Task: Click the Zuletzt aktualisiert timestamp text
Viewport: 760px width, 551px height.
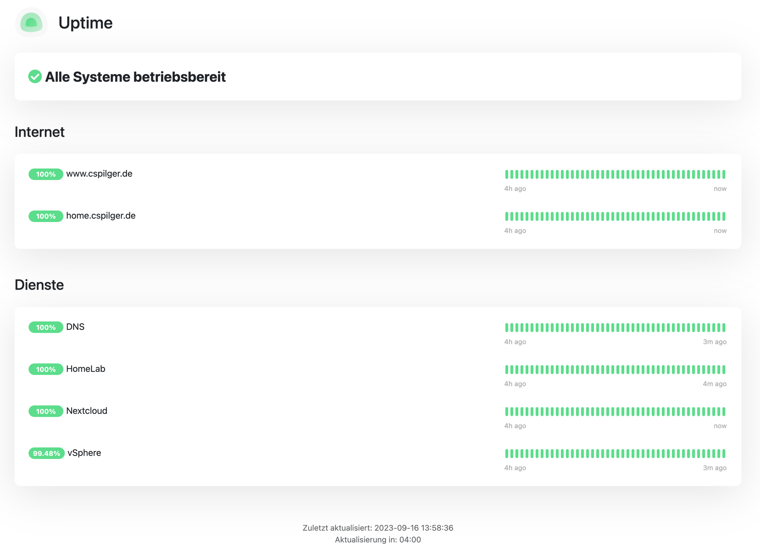Action: point(378,528)
